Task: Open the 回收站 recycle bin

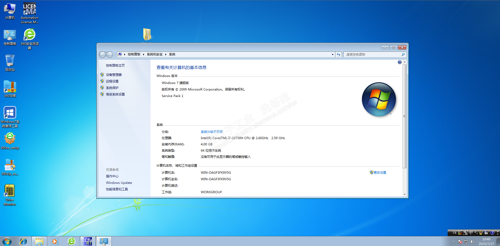Action: click(x=10, y=63)
